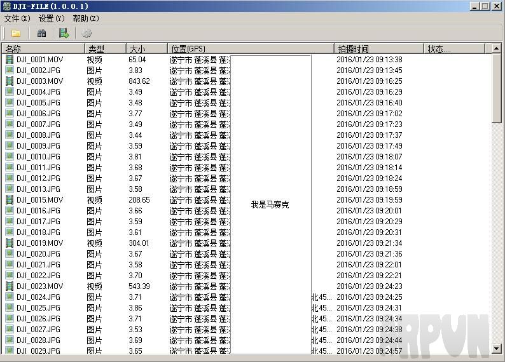
Task: Open the 设置(Y) menu
Action: (x=51, y=19)
